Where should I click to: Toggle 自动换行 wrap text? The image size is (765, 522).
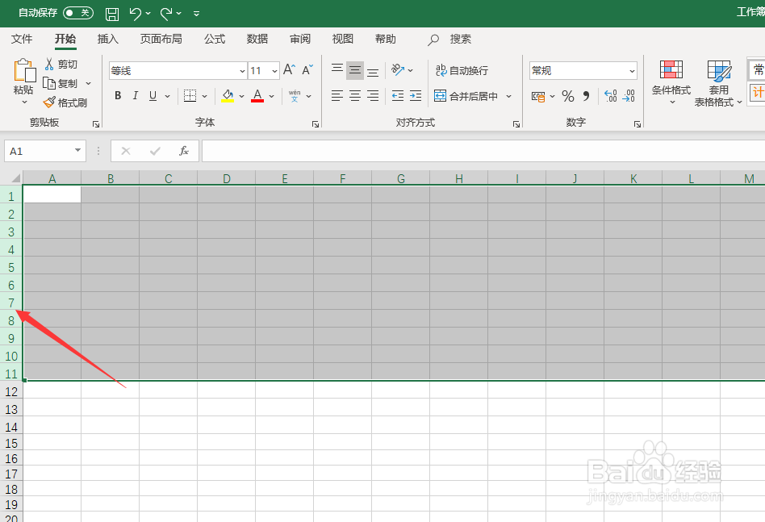coord(462,70)
